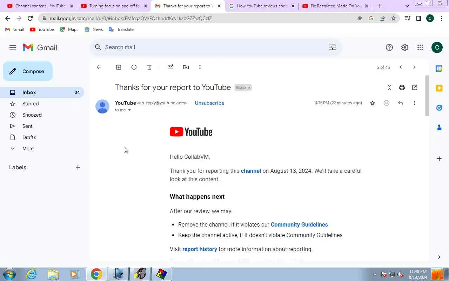Open tab search dropdown arrow
This screenshot has height=281, width=449.
pos(407,6)
